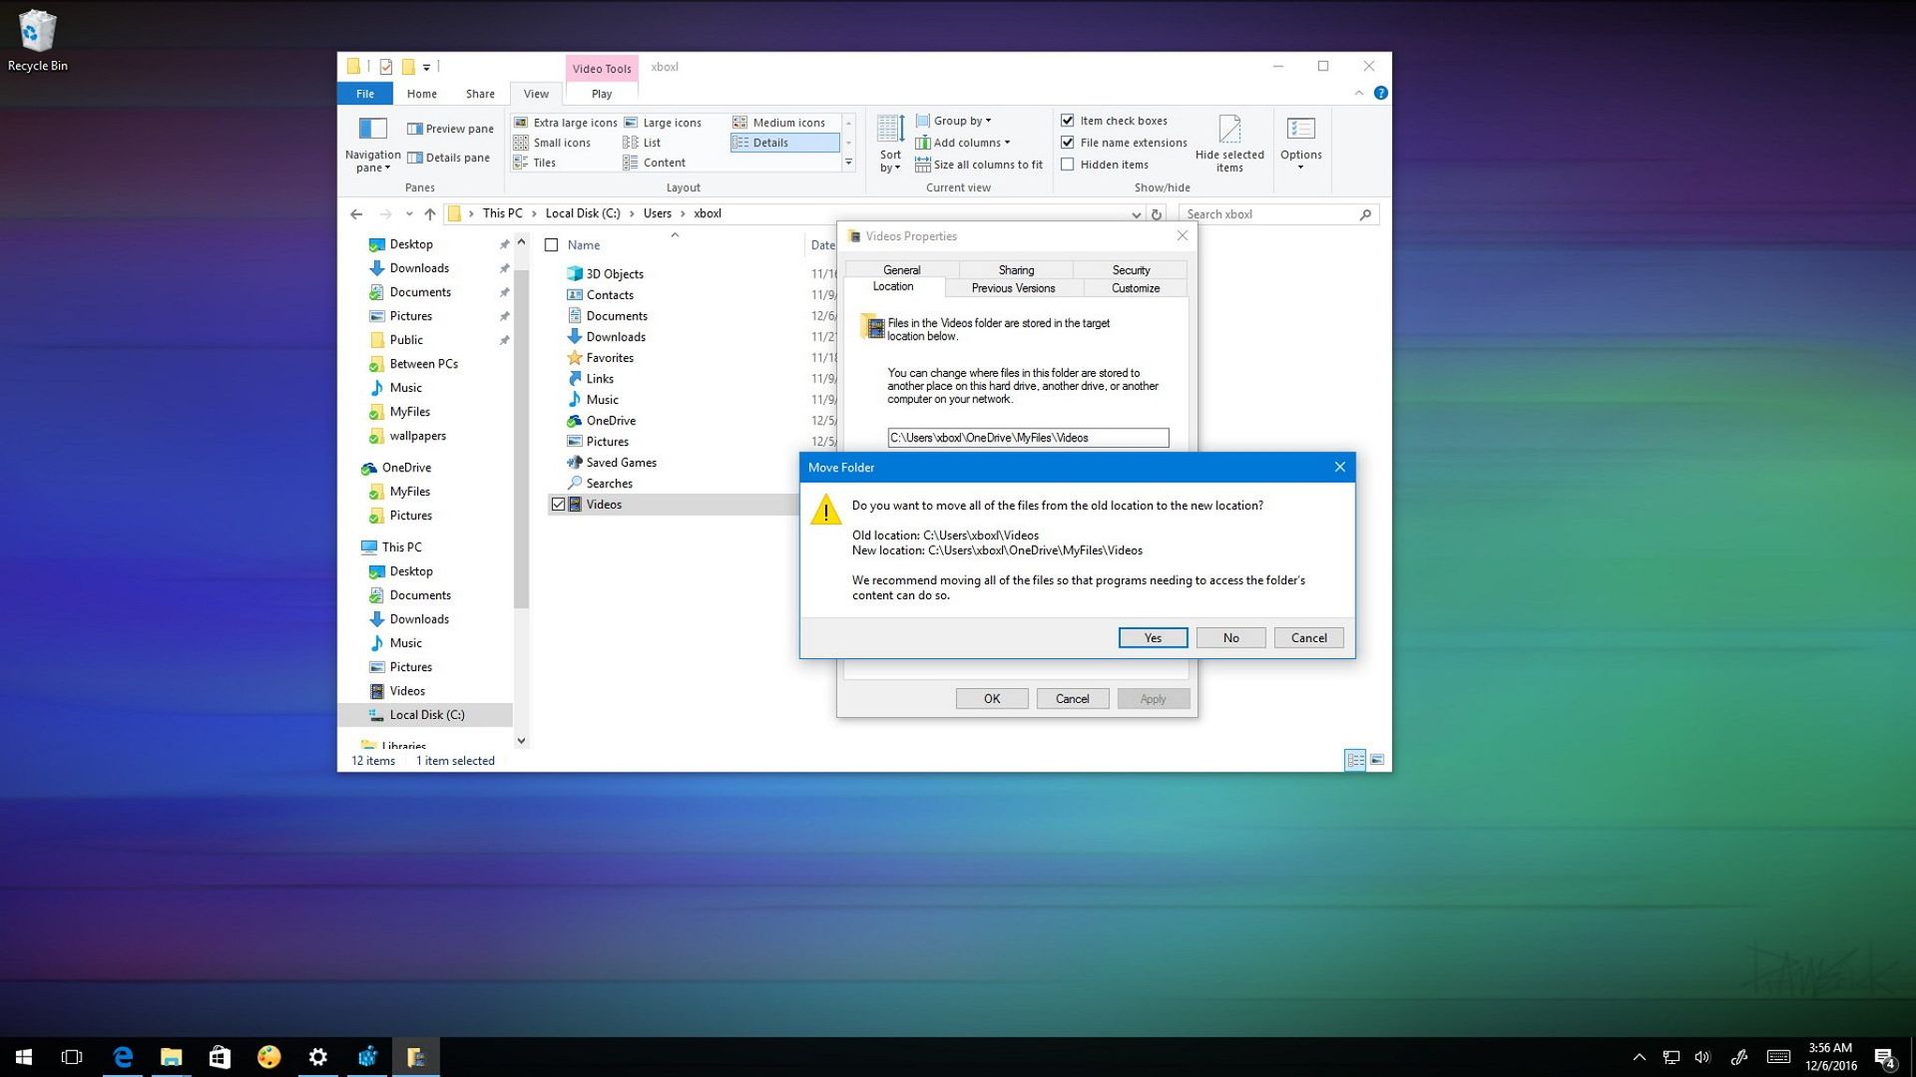Open folder Options in the ribbon
The width and height of the screenshot is (1916, 1077).
pos(1300,140)
